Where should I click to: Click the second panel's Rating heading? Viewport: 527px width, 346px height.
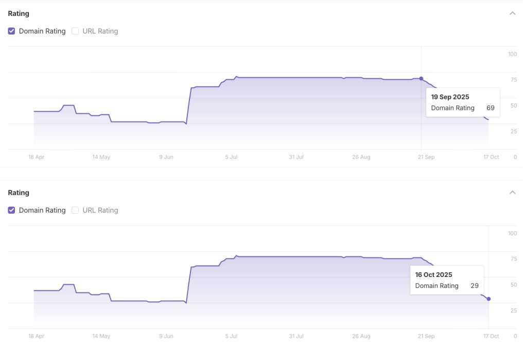tap(19, 193)
